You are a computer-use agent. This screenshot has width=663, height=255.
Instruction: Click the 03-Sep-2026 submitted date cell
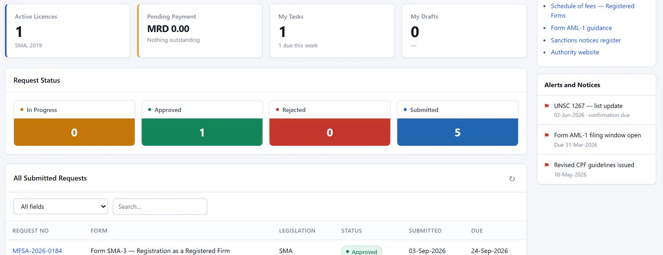pos(427,251)
